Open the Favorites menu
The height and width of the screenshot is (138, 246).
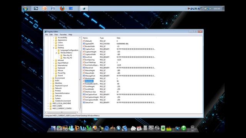click(63, 34)
